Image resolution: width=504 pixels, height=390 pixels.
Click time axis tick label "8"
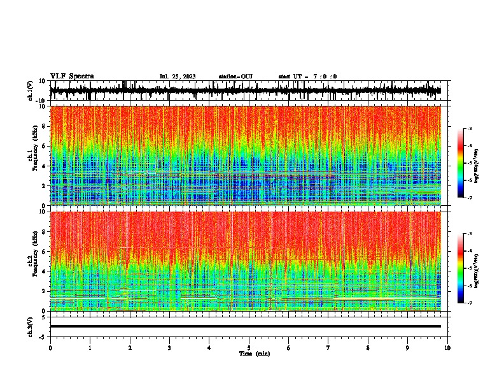(x=368, y=348)
